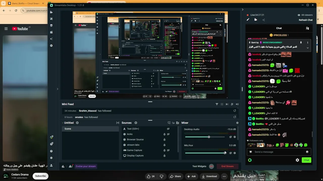Toggle visibility of kicks source
The image size is (323, 181).
[x=168, y=134]
